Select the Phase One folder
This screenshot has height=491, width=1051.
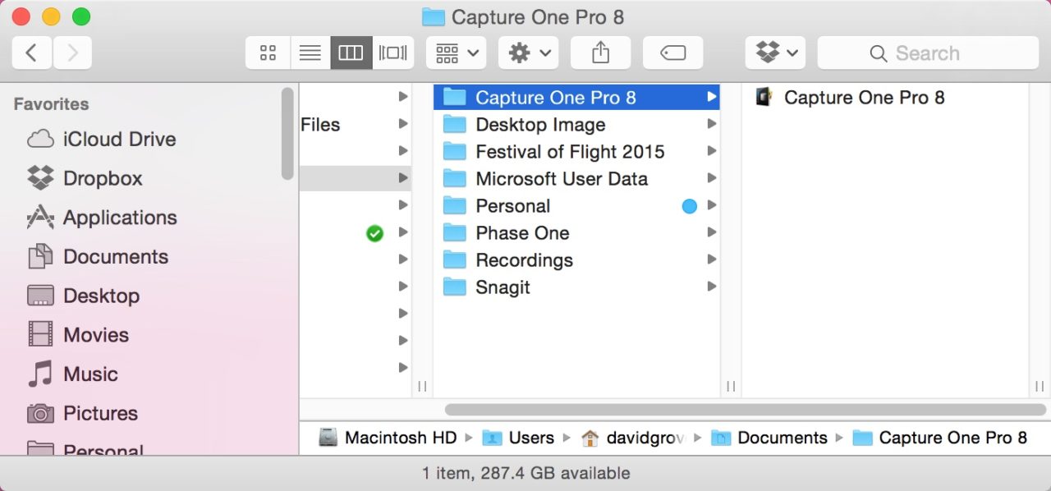tap(576, 233)
